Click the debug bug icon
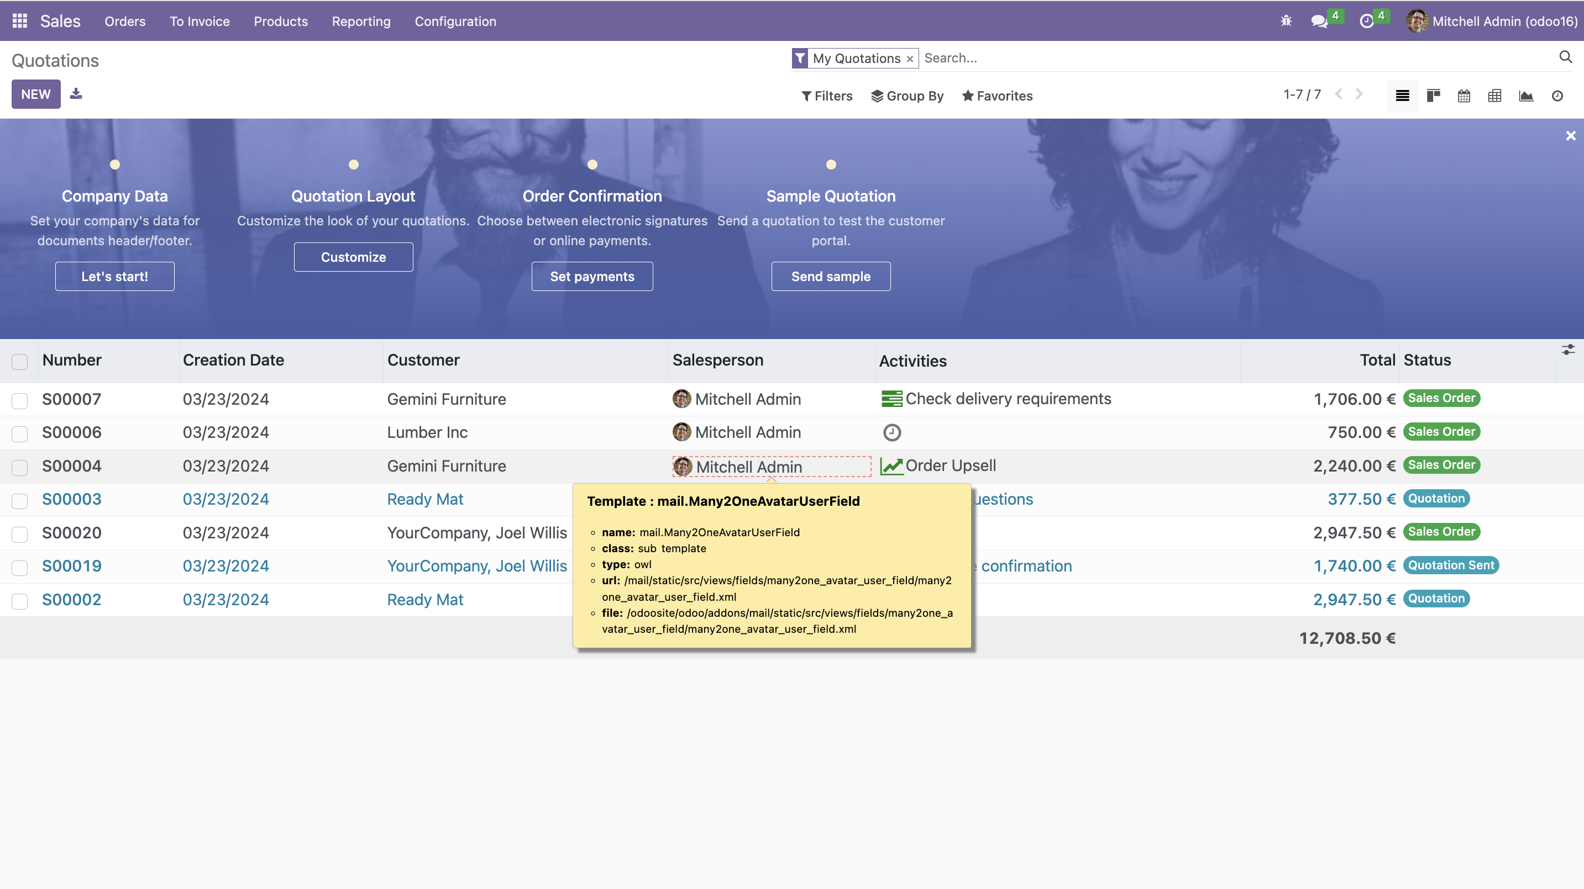 1286,21
